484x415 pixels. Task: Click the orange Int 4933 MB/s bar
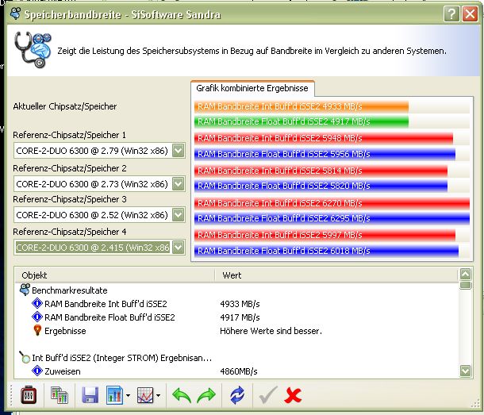(302, 106)
